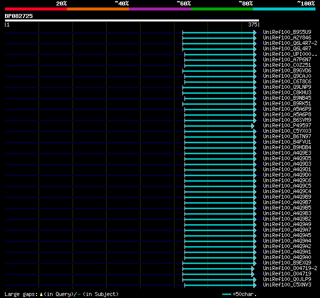The width and height of the screenshot is (320, 298).
Task: Open hit UniRef100_B9EXQ9
Action: click(287, 263)
